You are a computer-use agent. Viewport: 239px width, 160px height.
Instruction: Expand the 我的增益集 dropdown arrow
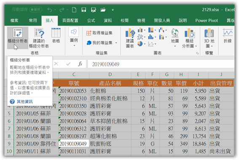116,43
